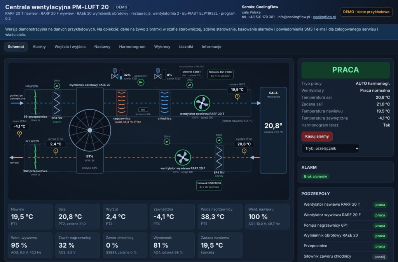The width and height of the screenshot is (398, 262).
Task: Select the supply fan RARF 20 T icon
Action: (202, 103)
